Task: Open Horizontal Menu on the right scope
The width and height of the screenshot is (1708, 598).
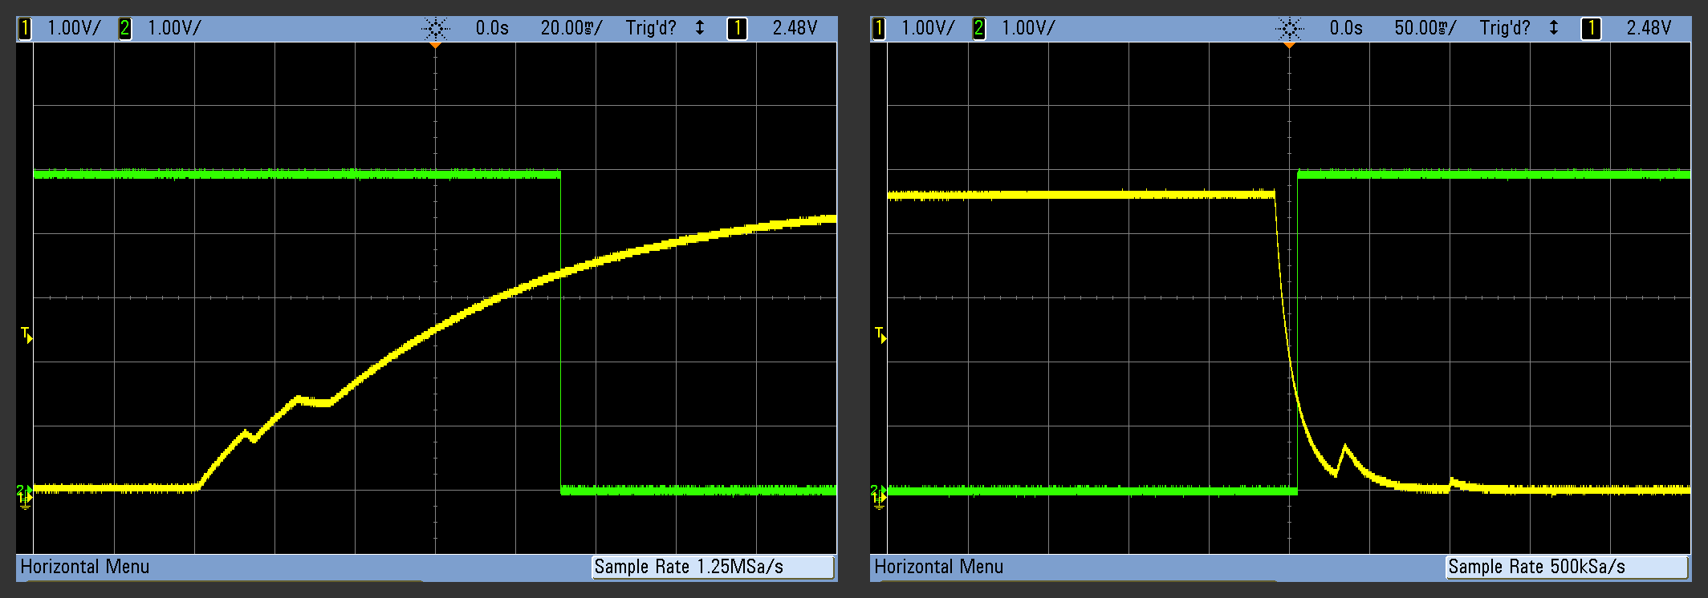Action: (939, 567)
